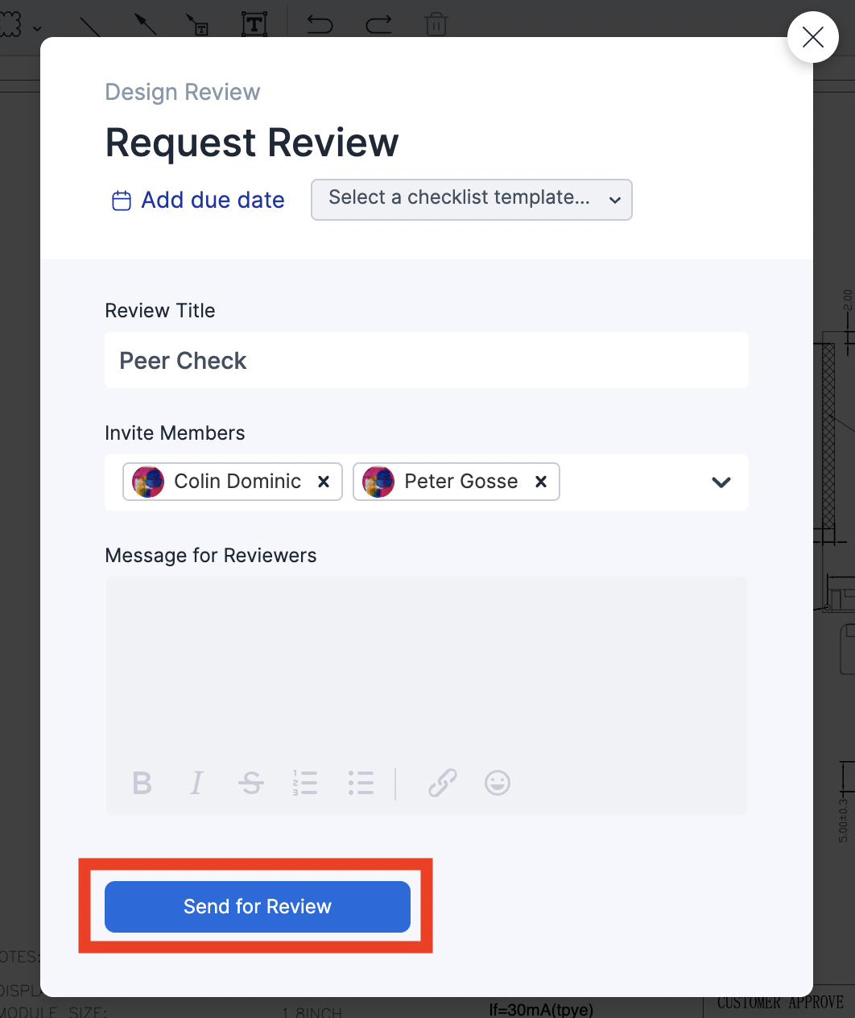This screenshot has width=855, height=1018.
Task: Expand the cloud shape tool options
Action: (37, 29)
